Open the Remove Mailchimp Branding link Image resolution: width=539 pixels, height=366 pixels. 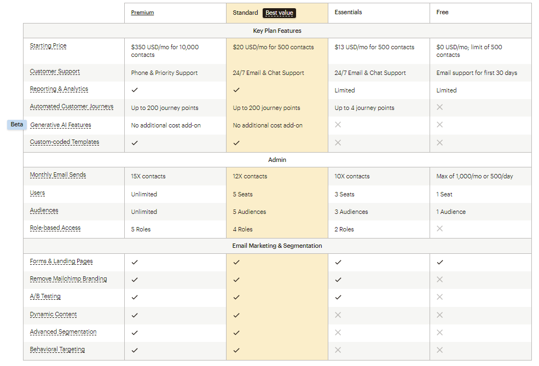(x=68, y=278)
